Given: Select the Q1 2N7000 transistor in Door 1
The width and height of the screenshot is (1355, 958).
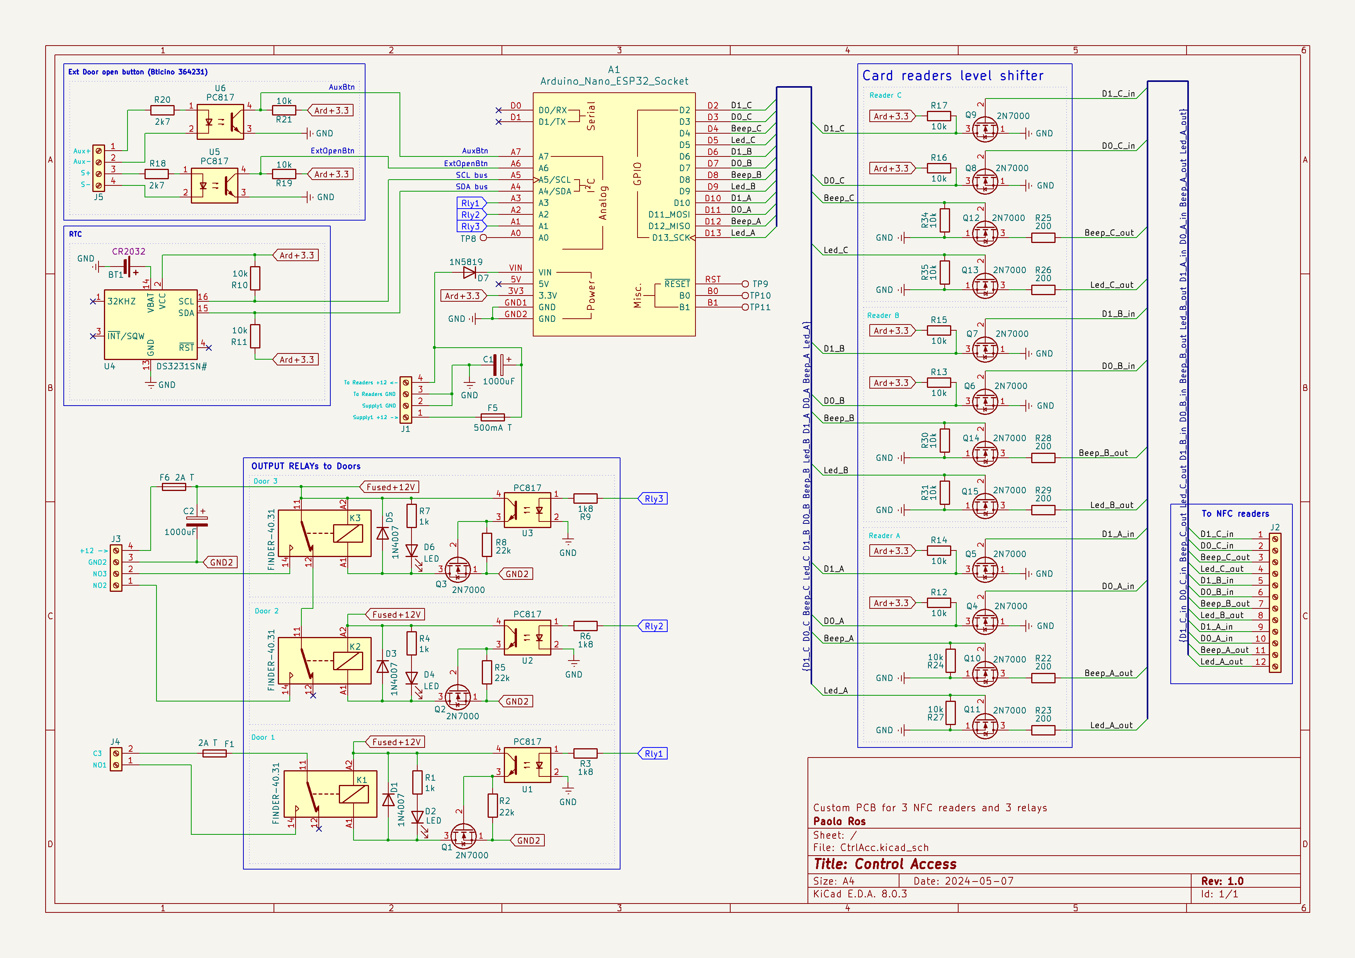Looking at the screenshot, I should pyautogui.click(x=463, y=836).
